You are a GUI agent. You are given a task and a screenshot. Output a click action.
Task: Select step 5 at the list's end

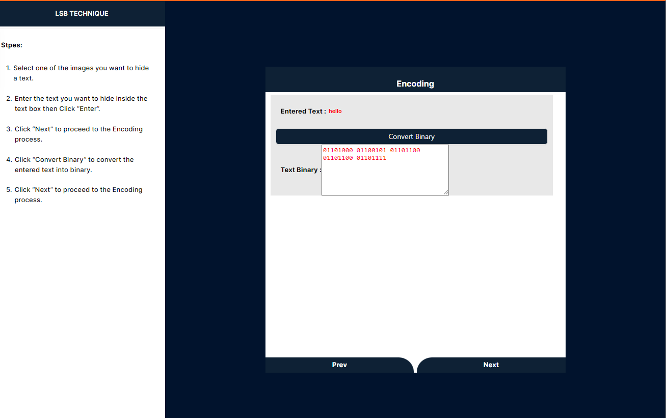point(78,195)
